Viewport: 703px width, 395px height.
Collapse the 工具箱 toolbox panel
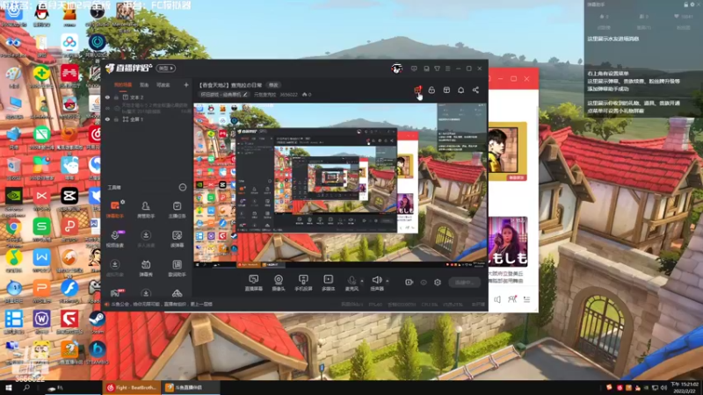[x=183, y=187]
